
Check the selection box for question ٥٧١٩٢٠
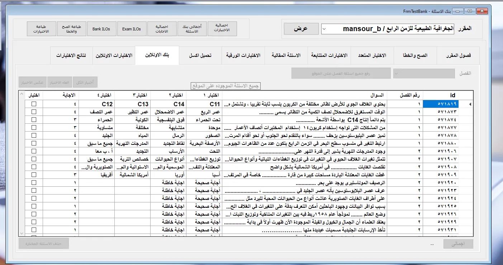(34, 182)
